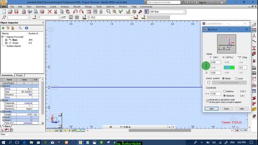Save the project with the floppy icon

click(16, 12)
